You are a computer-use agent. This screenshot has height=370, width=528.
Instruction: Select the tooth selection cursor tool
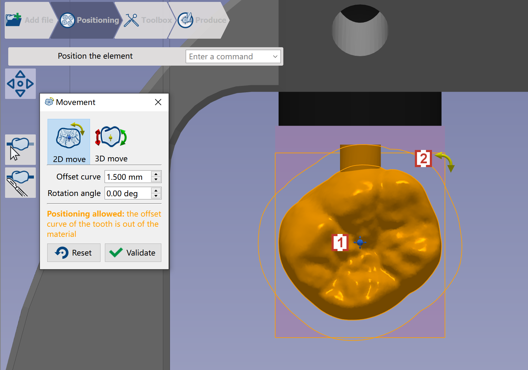tap(20, 150)
